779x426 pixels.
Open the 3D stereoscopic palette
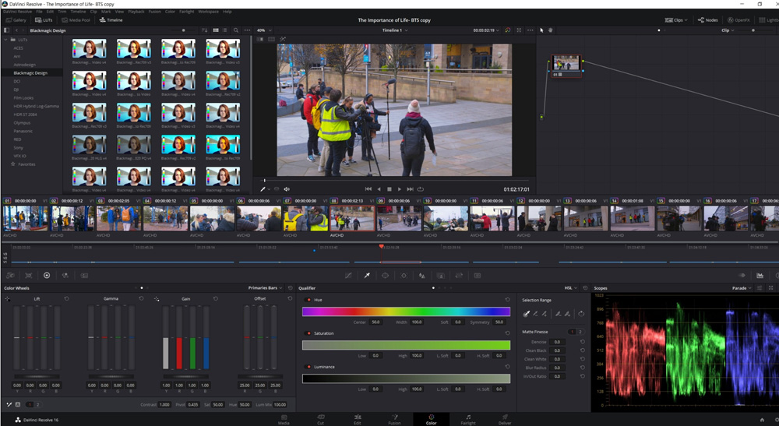pos(478,275)
